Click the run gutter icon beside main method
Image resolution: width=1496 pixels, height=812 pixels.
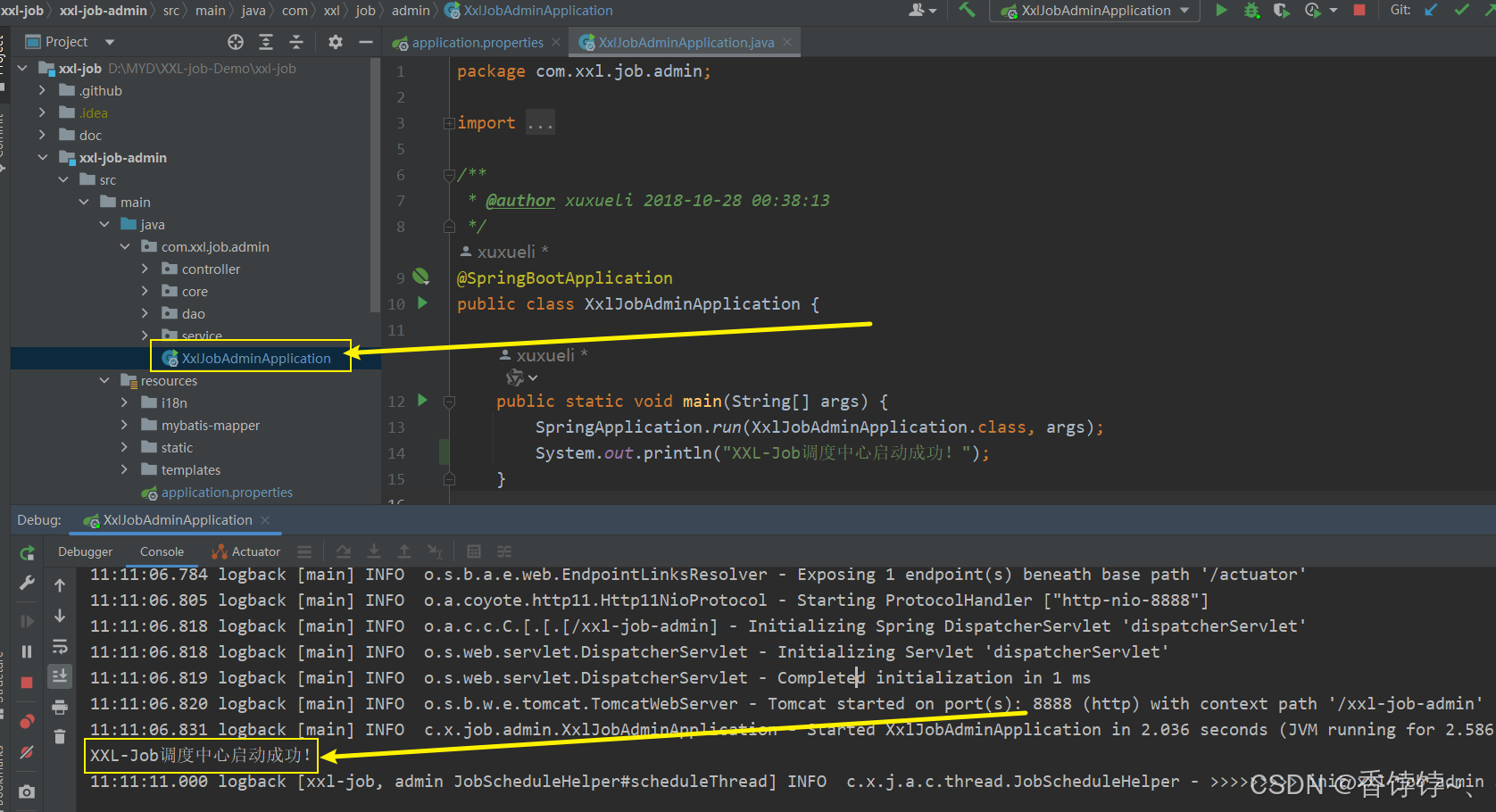click(x=422, y=401)
